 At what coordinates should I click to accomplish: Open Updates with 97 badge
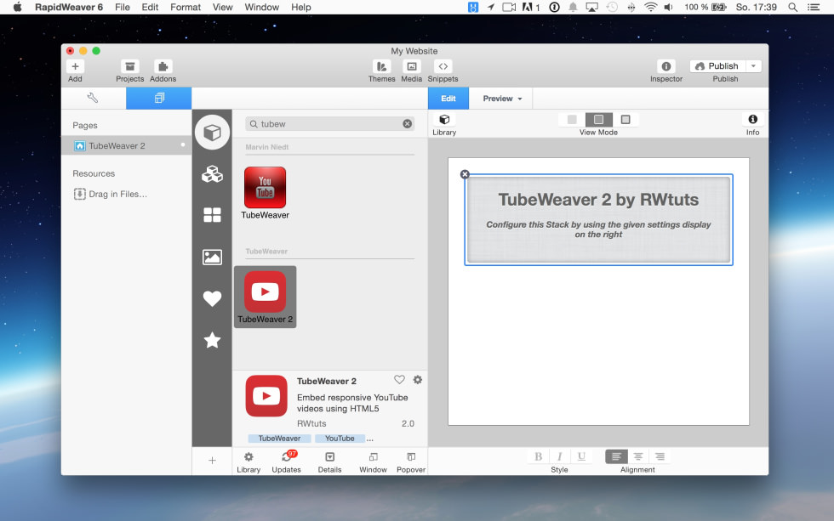pyautogui.click(x=286, y=462)
